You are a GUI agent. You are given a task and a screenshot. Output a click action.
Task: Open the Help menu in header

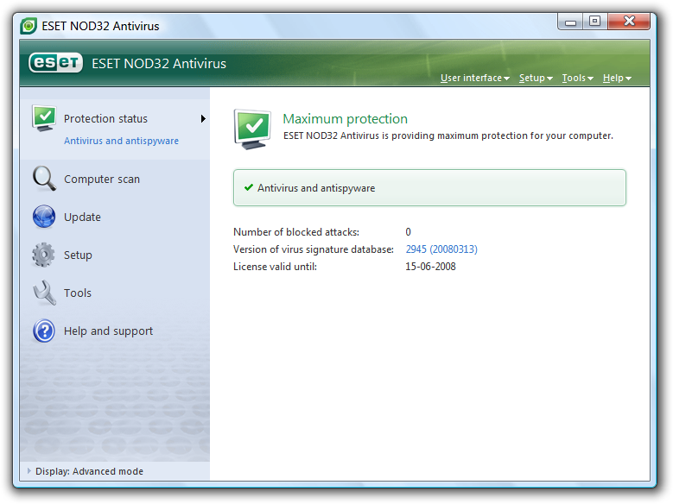[617, 79]
